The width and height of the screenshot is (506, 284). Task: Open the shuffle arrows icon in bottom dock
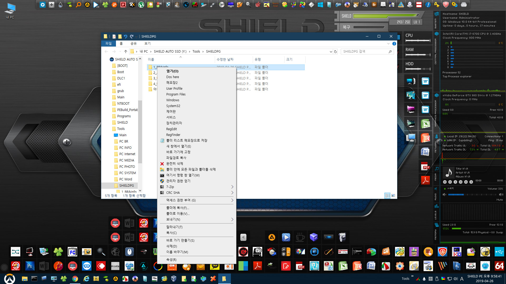(x=15, y=252)
